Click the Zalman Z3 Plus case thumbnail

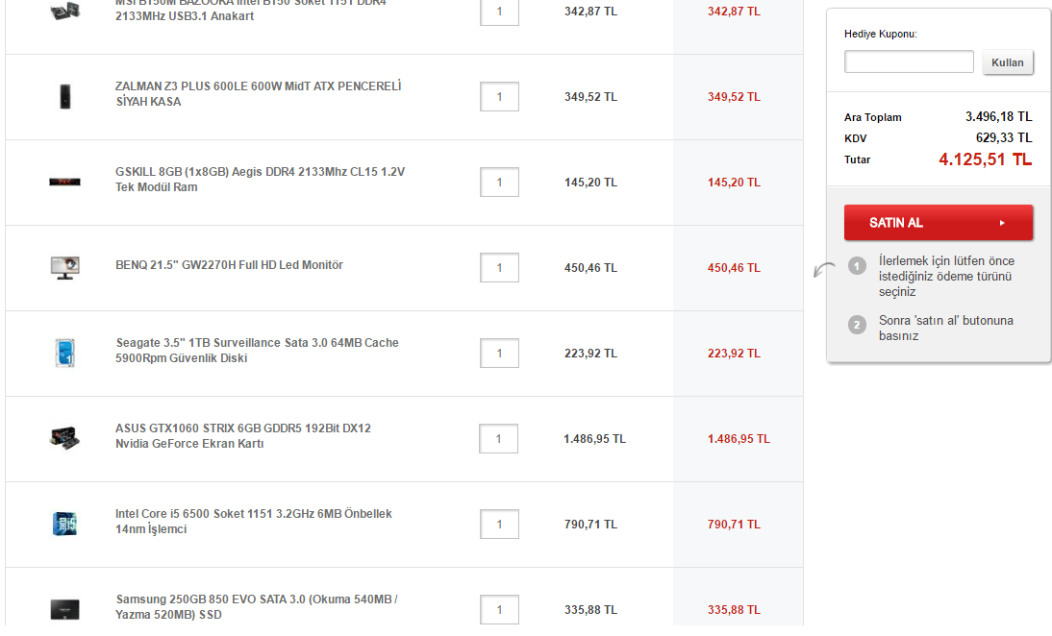pyautogui.click(x=64, y=96)
